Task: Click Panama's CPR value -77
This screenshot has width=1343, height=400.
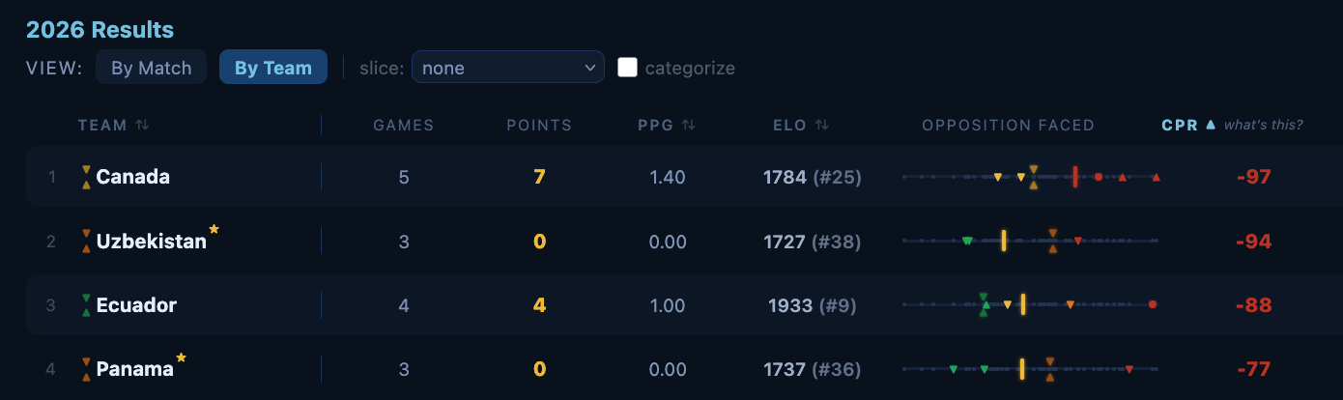Action: click(1253, 369)
